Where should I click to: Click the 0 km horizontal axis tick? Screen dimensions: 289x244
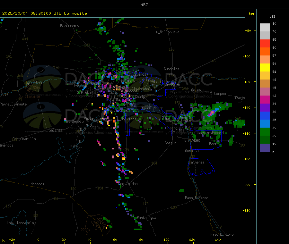click(x=38, y=240)
